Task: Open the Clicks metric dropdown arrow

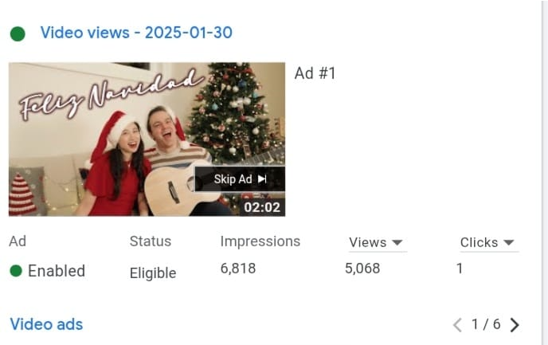Action: coord(509,242)
